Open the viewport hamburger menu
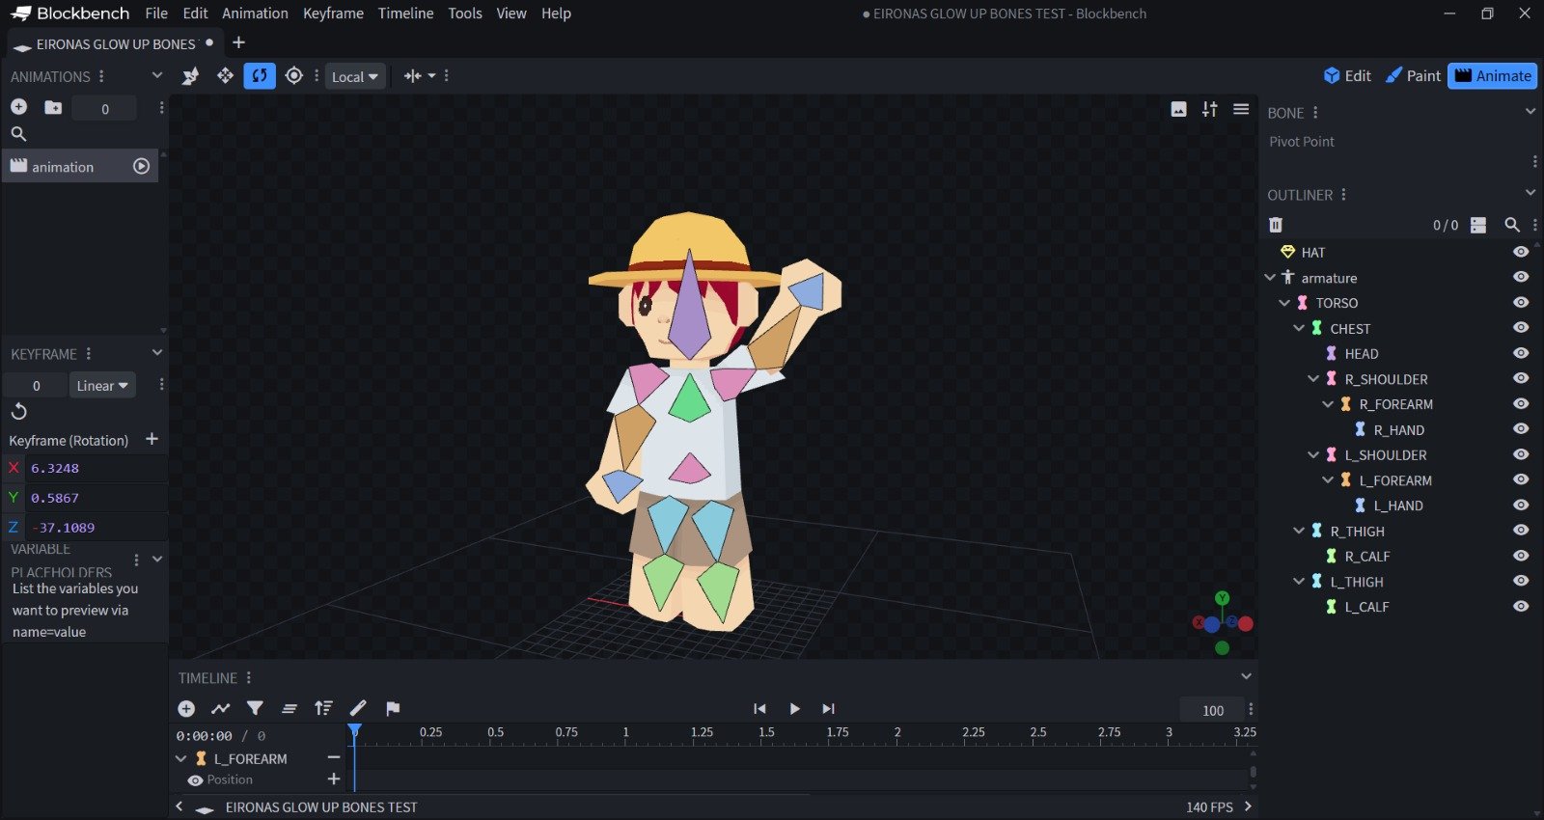This screenshot has height=820, width=1544. (x=1241, y=109)
